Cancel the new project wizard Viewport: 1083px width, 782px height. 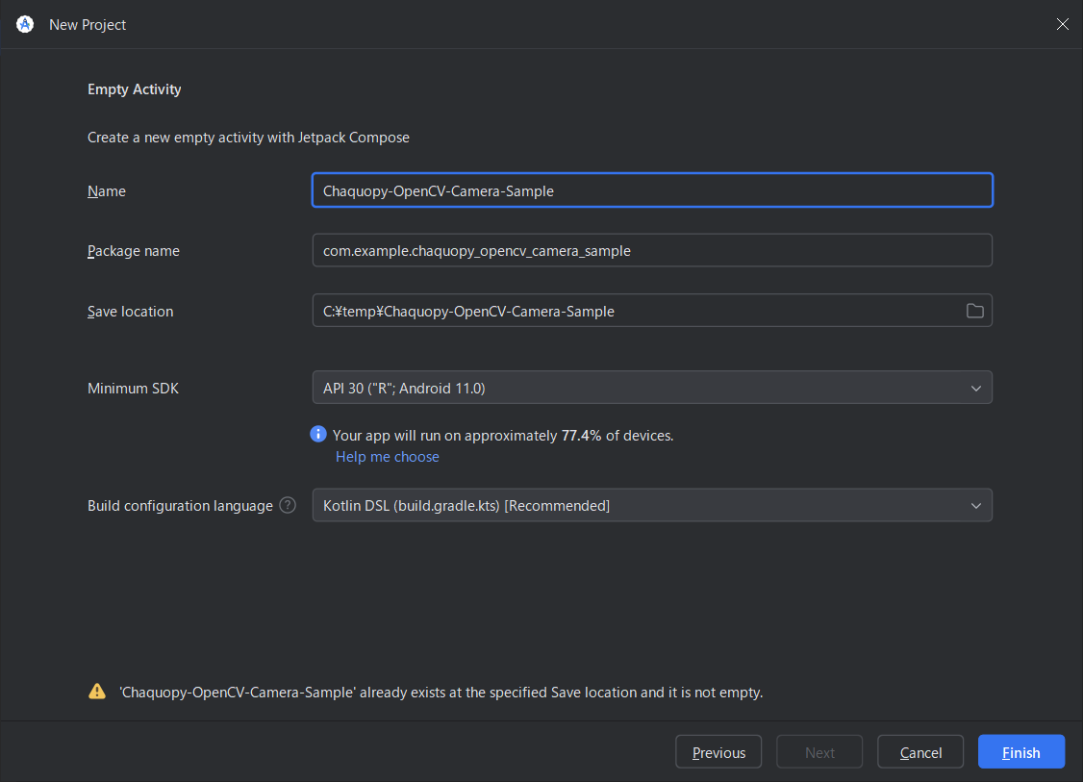(x=920, y=751)
